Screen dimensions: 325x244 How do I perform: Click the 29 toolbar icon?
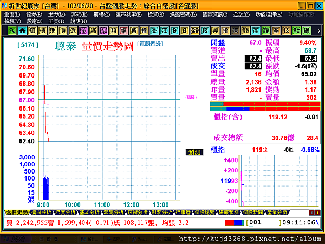[x=194, y=30]
